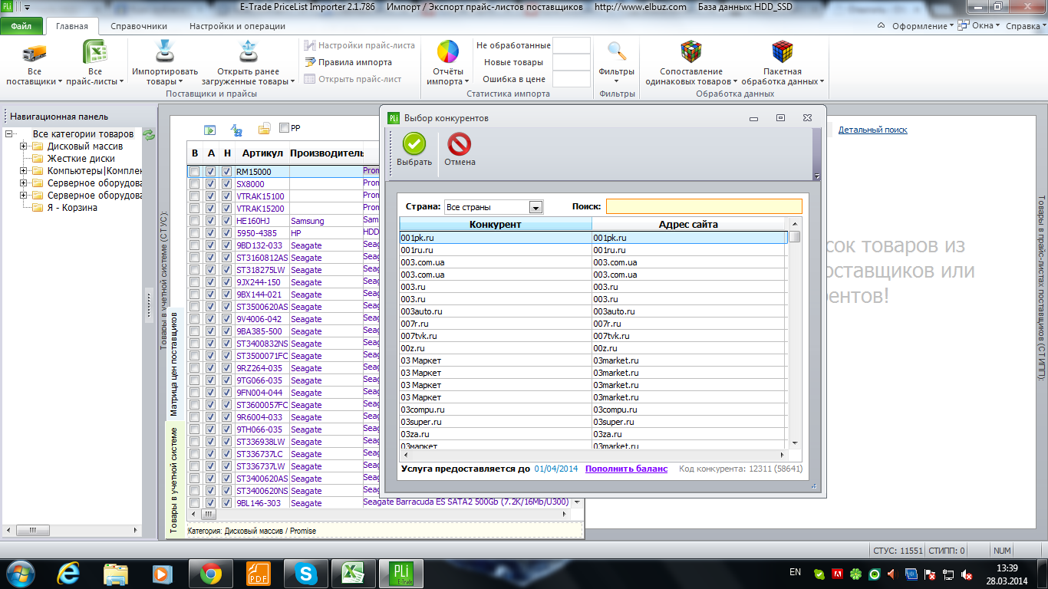Image resolution: width=1048 pixels, height=589 pixels.
Task: Toggle column A checkbox for ST3500620AS row
Action: pyautogui.click(x=210, y=307)
